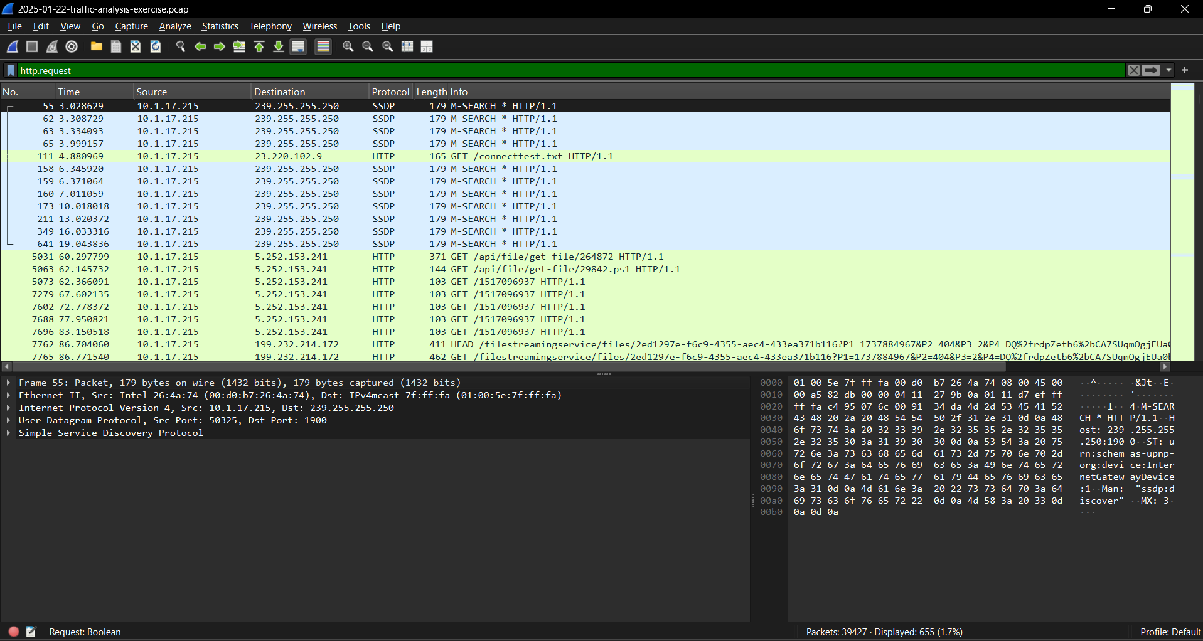Toggle auto-scroll during live capture
Screen dimensions: 1203x641
click(299, 46)
